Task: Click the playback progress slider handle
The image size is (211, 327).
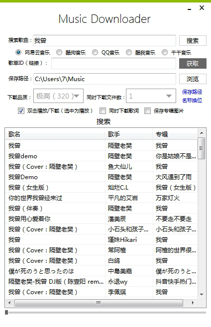Action: pyautogui.click(x=6, y=312)
